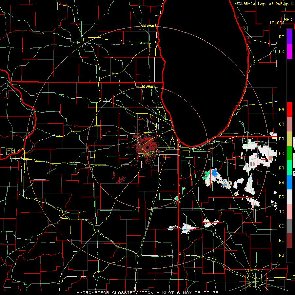Click the NEXLAB-College of DuPage text
Viewport: 295px width, 295px height.
point(262,4)
